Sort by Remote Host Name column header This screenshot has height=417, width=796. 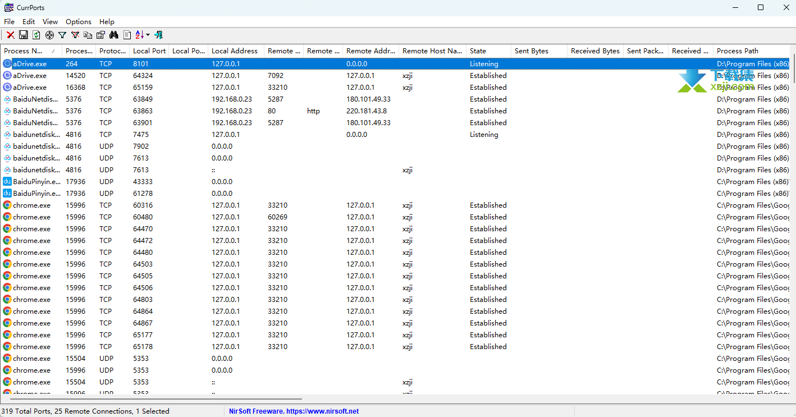point(432,51)
